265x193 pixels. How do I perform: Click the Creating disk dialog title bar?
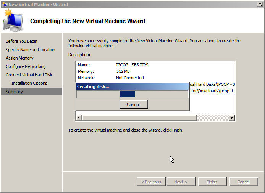[132, 87]
